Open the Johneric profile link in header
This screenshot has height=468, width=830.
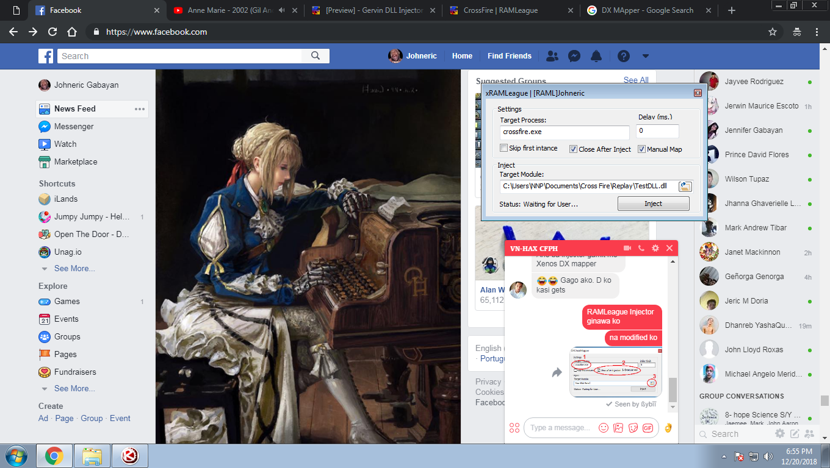point(413,56)
